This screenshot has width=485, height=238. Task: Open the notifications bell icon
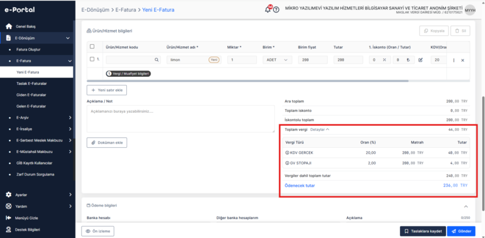pos(268,9)
